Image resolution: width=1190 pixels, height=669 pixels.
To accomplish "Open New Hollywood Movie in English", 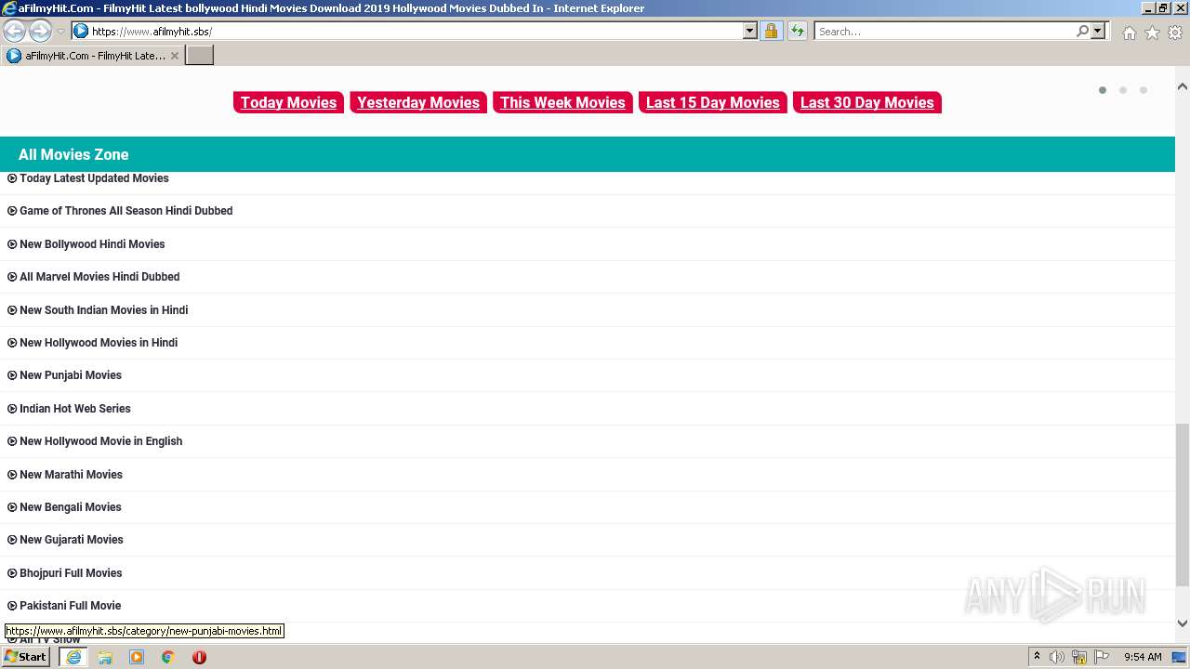I will click(95, 441).
